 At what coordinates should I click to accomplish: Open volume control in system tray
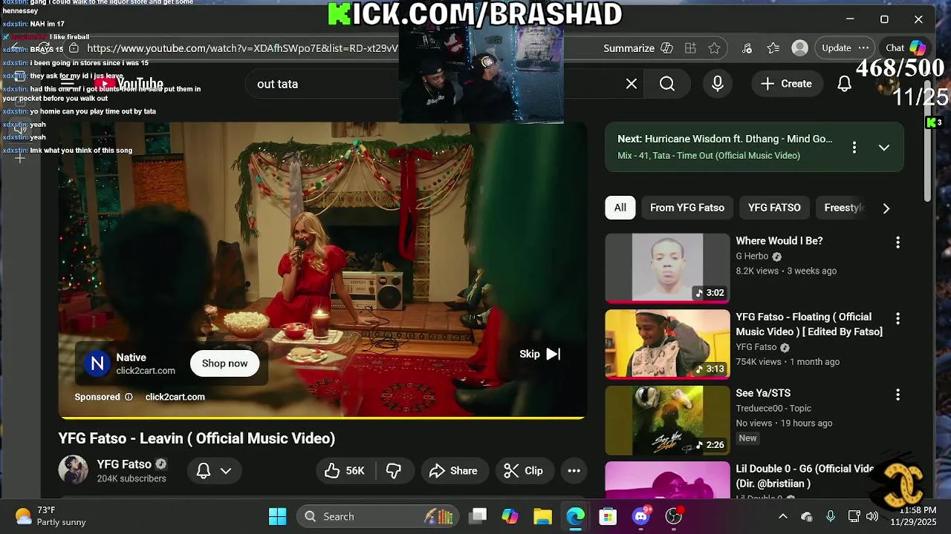pyautogui.click(x=872, y=516)
